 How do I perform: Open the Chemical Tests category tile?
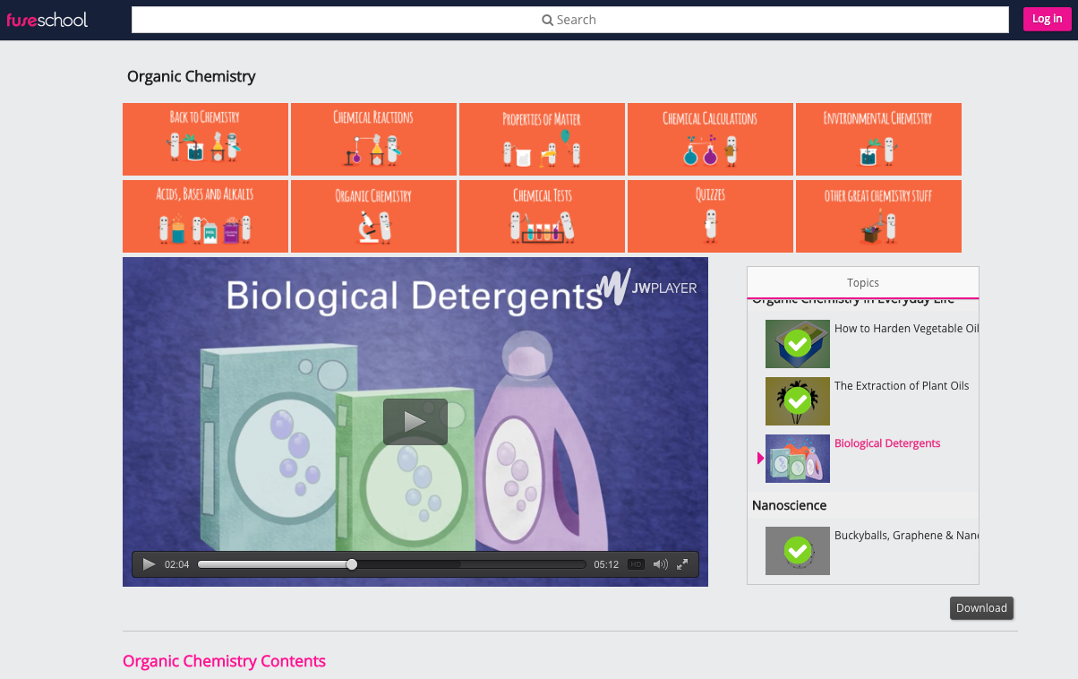click(542, 216)
